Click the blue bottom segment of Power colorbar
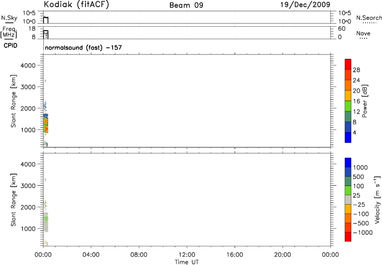 tap(348, 137)
